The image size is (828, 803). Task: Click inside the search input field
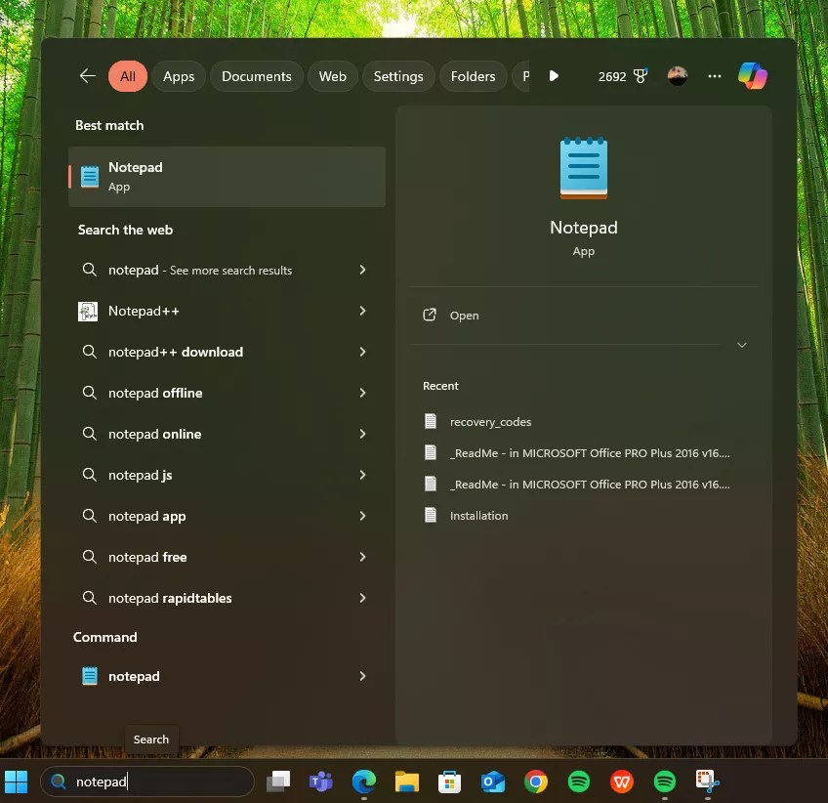(x=146, y=782)
